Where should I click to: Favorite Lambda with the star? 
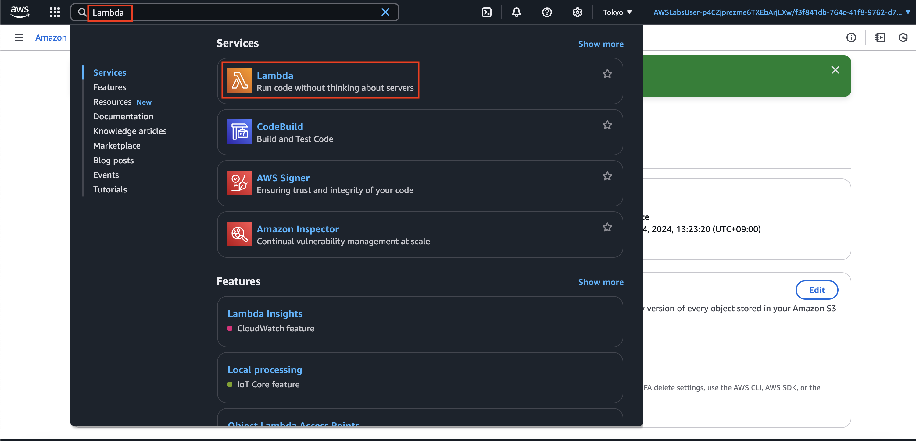pos(607,74)
